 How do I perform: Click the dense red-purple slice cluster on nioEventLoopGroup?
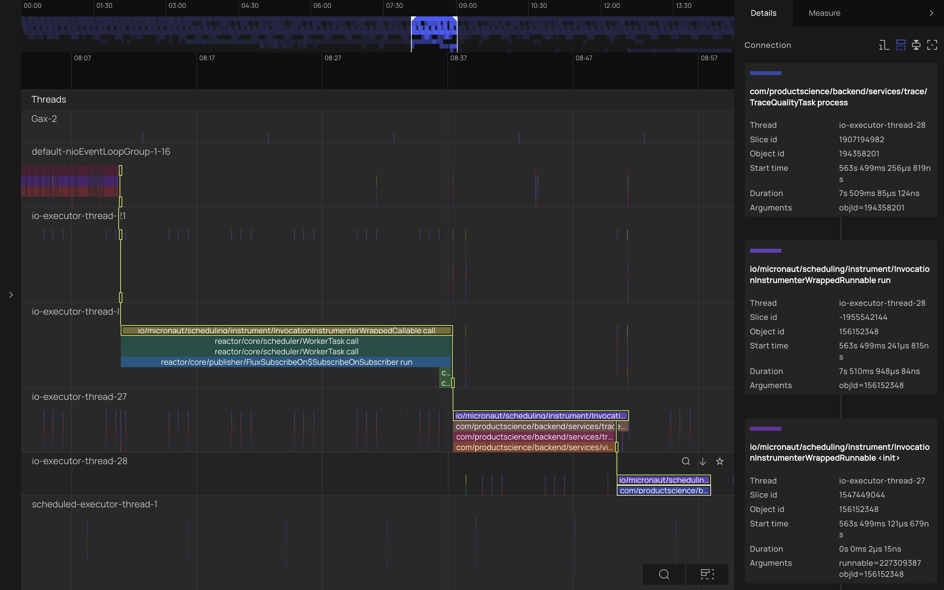pos(70,181)
